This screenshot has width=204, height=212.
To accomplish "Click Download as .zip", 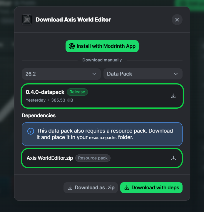I will pos(91,188).
